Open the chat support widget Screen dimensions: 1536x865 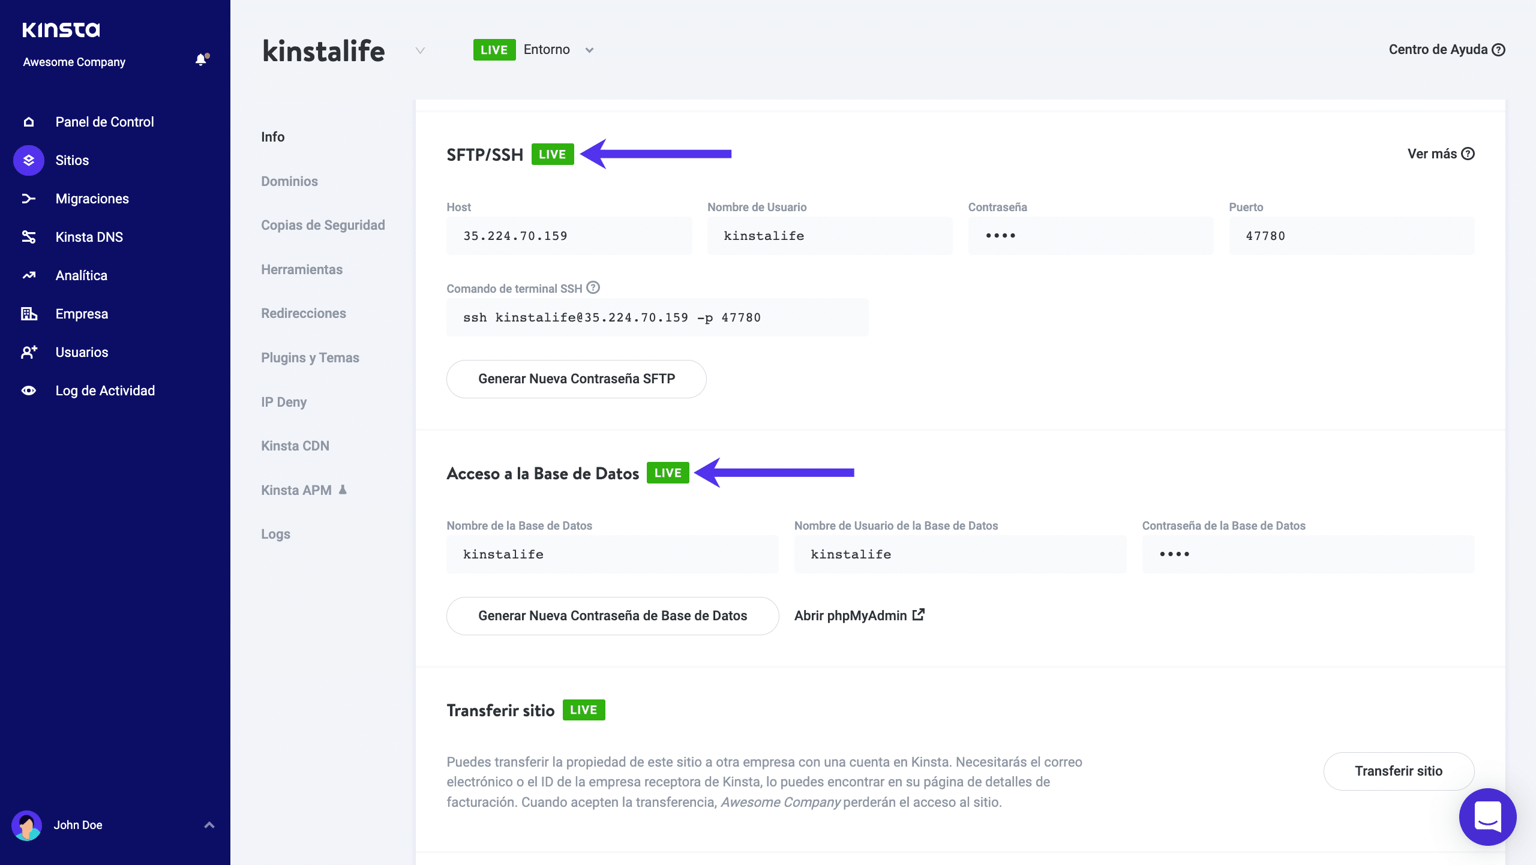tap(1487, 816)
